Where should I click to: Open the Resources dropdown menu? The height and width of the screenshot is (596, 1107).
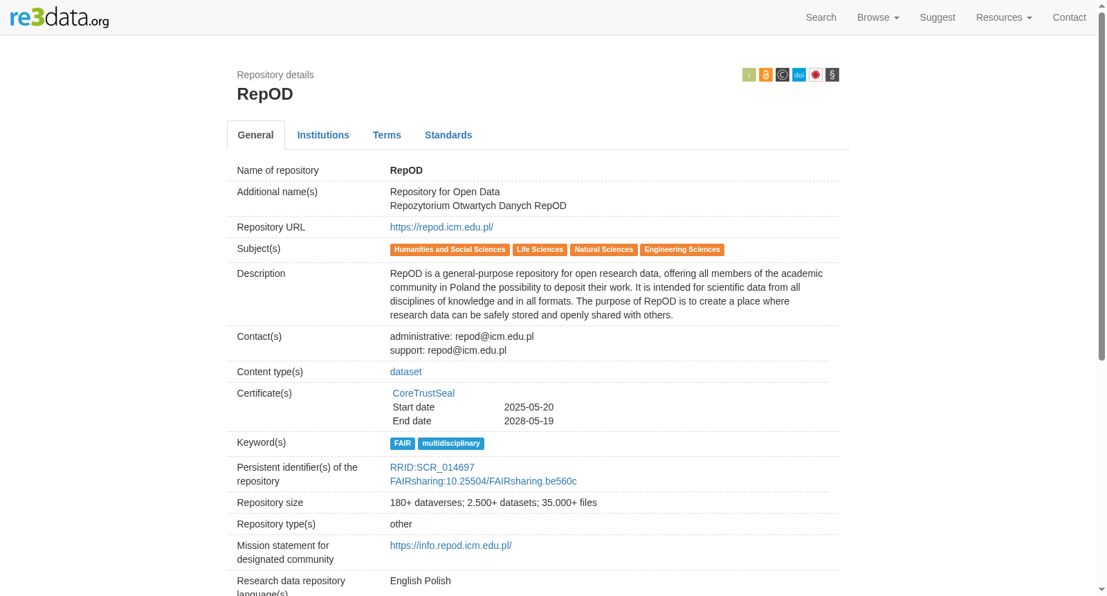(x=1004, y=17)
